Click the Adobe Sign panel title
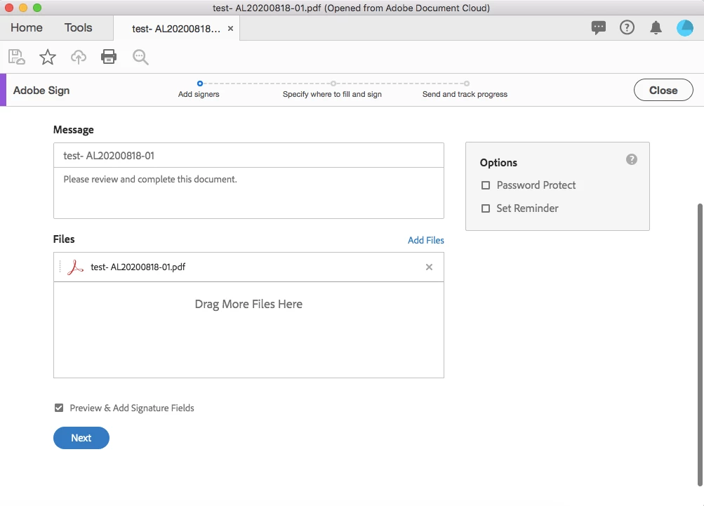 [41, 91]
